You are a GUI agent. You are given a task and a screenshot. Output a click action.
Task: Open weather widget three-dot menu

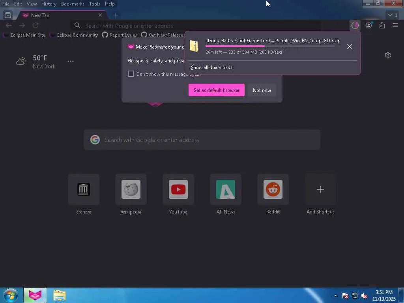pyautogui.click(x=70, y=61)
